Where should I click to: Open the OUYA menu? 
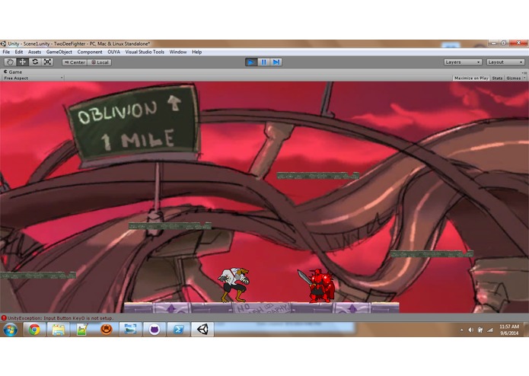[113, 52]
